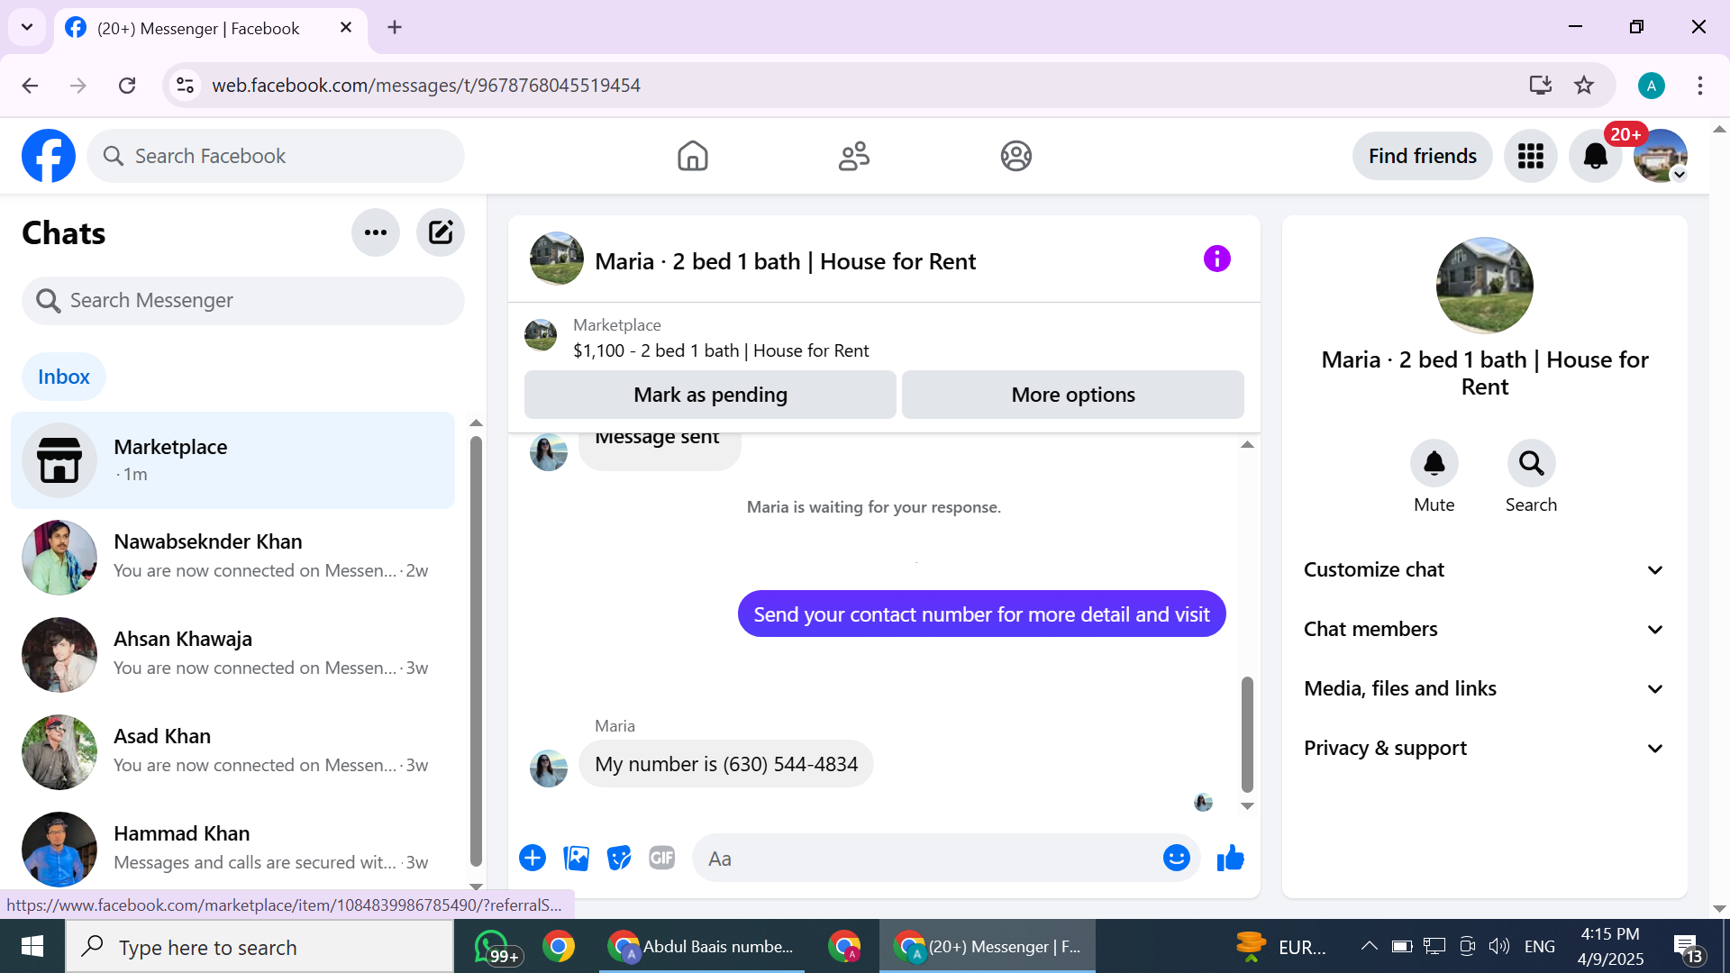Choose a GIF from the GIF icon
1730x973 pixels.
coord(662,858)
